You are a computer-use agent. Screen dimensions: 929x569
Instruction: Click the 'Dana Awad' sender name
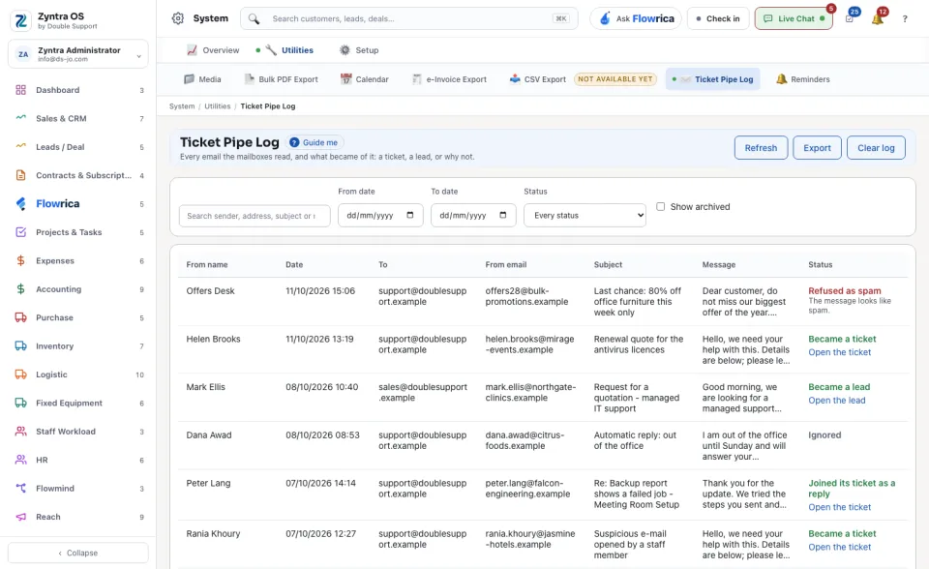click(209, 435)
